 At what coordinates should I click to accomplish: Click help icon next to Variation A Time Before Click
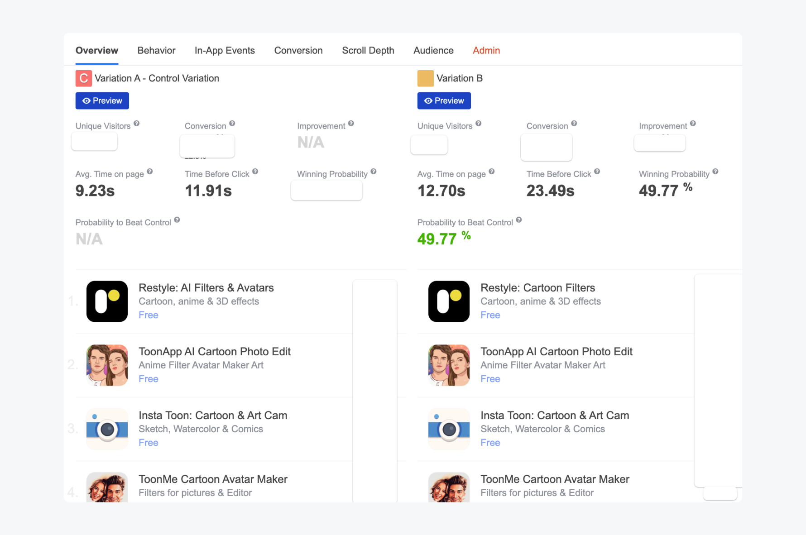click(255, 172)
